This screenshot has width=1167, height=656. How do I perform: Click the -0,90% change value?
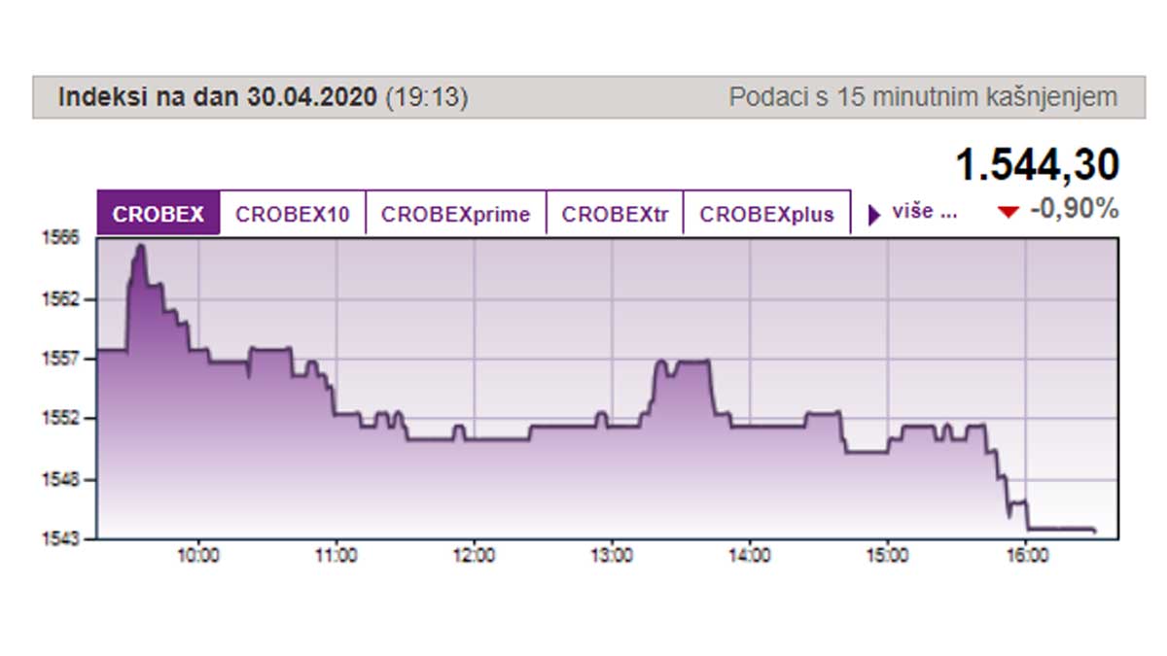click(x=1074, y=209)
